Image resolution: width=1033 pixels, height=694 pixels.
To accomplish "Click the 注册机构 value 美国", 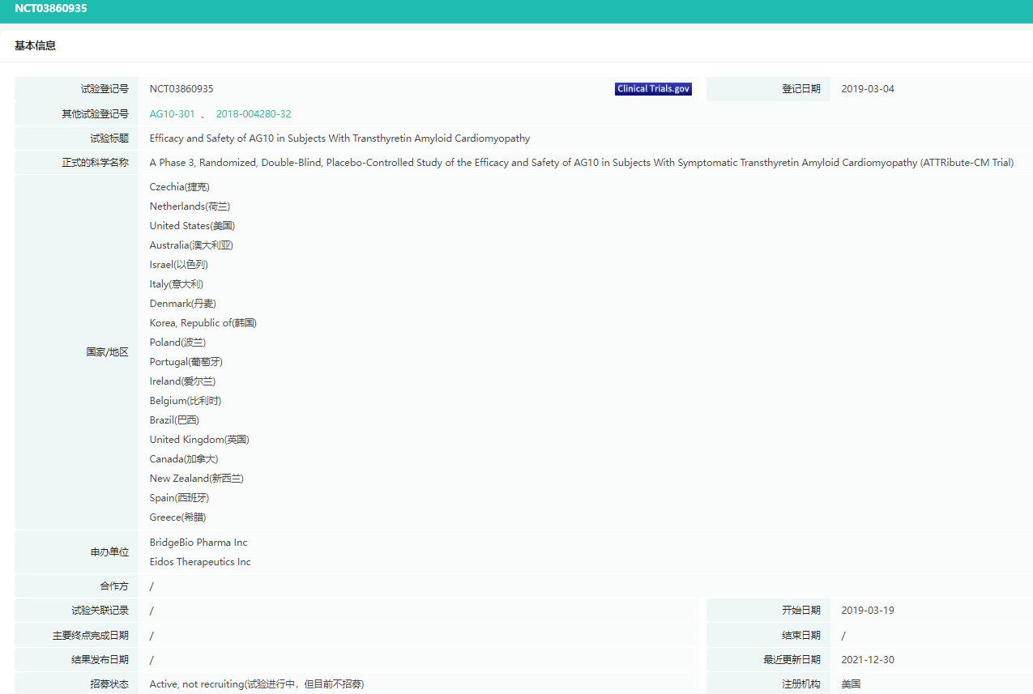I will (x=851, y=684).
